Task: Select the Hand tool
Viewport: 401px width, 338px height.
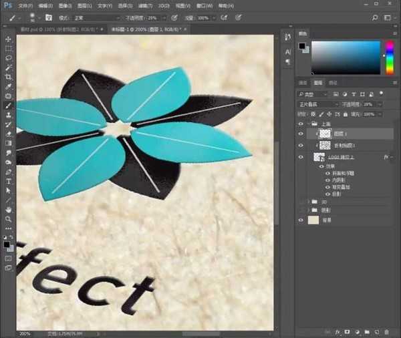Action: tap(9, 209)
